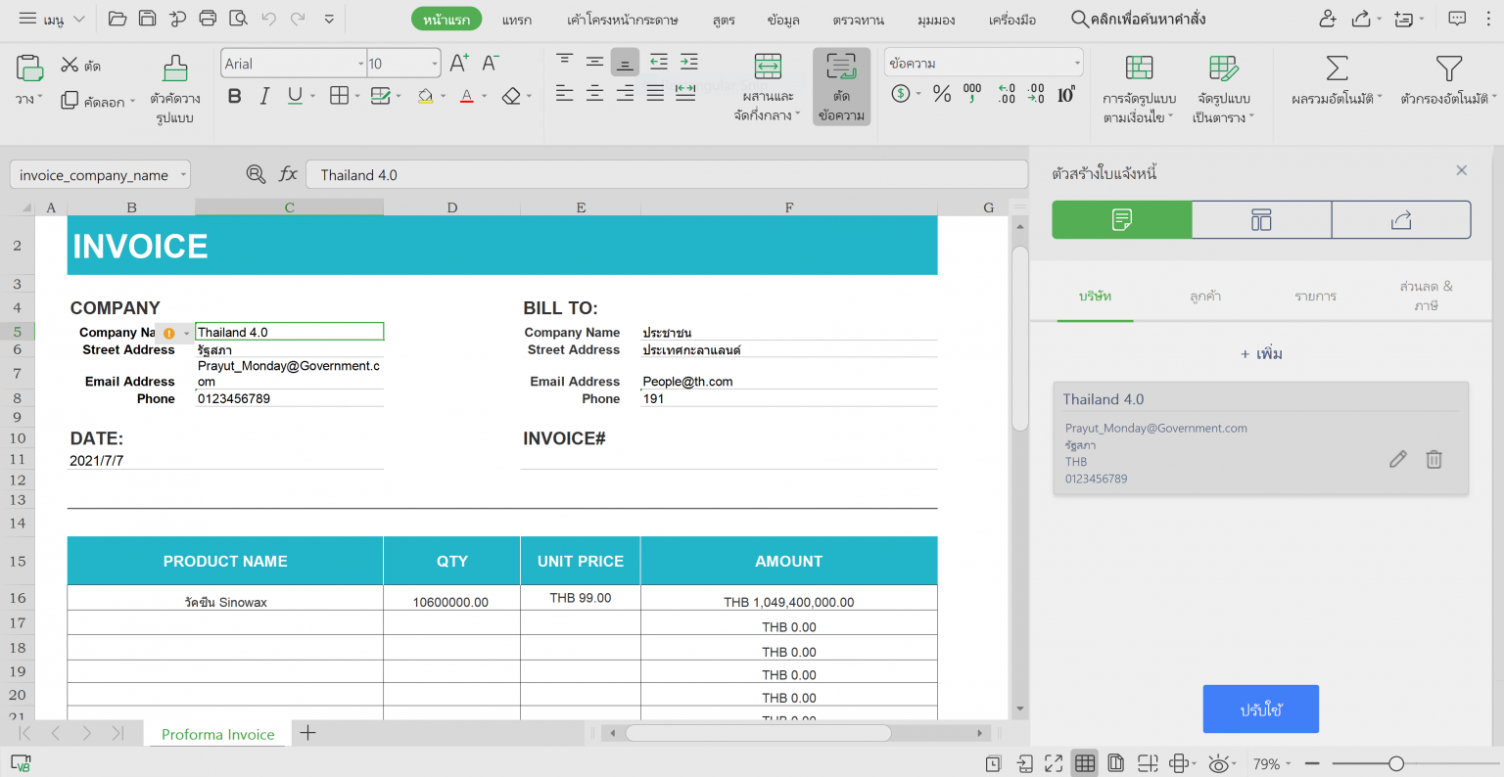
Task: Click the zoom slider handle
Action: [1396, 763]
